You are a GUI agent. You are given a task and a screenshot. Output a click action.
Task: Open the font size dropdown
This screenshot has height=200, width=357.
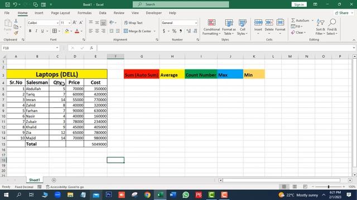point(69,23)
